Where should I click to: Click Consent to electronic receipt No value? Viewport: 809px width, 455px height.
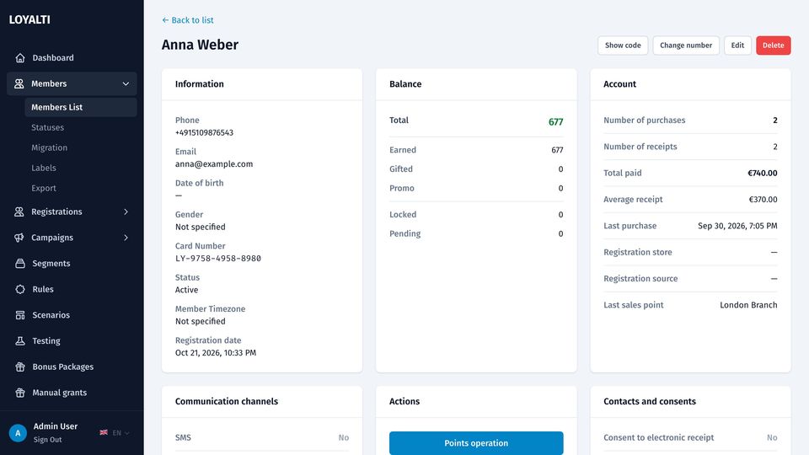[x=772, y=437]
